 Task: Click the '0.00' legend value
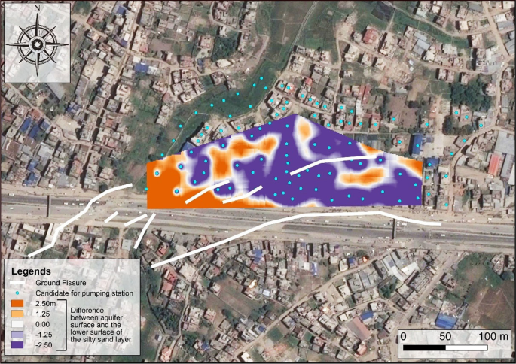click(43, 325)
